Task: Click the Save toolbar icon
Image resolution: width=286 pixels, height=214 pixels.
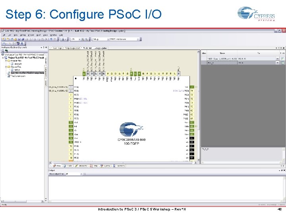Action: (19, 39)
